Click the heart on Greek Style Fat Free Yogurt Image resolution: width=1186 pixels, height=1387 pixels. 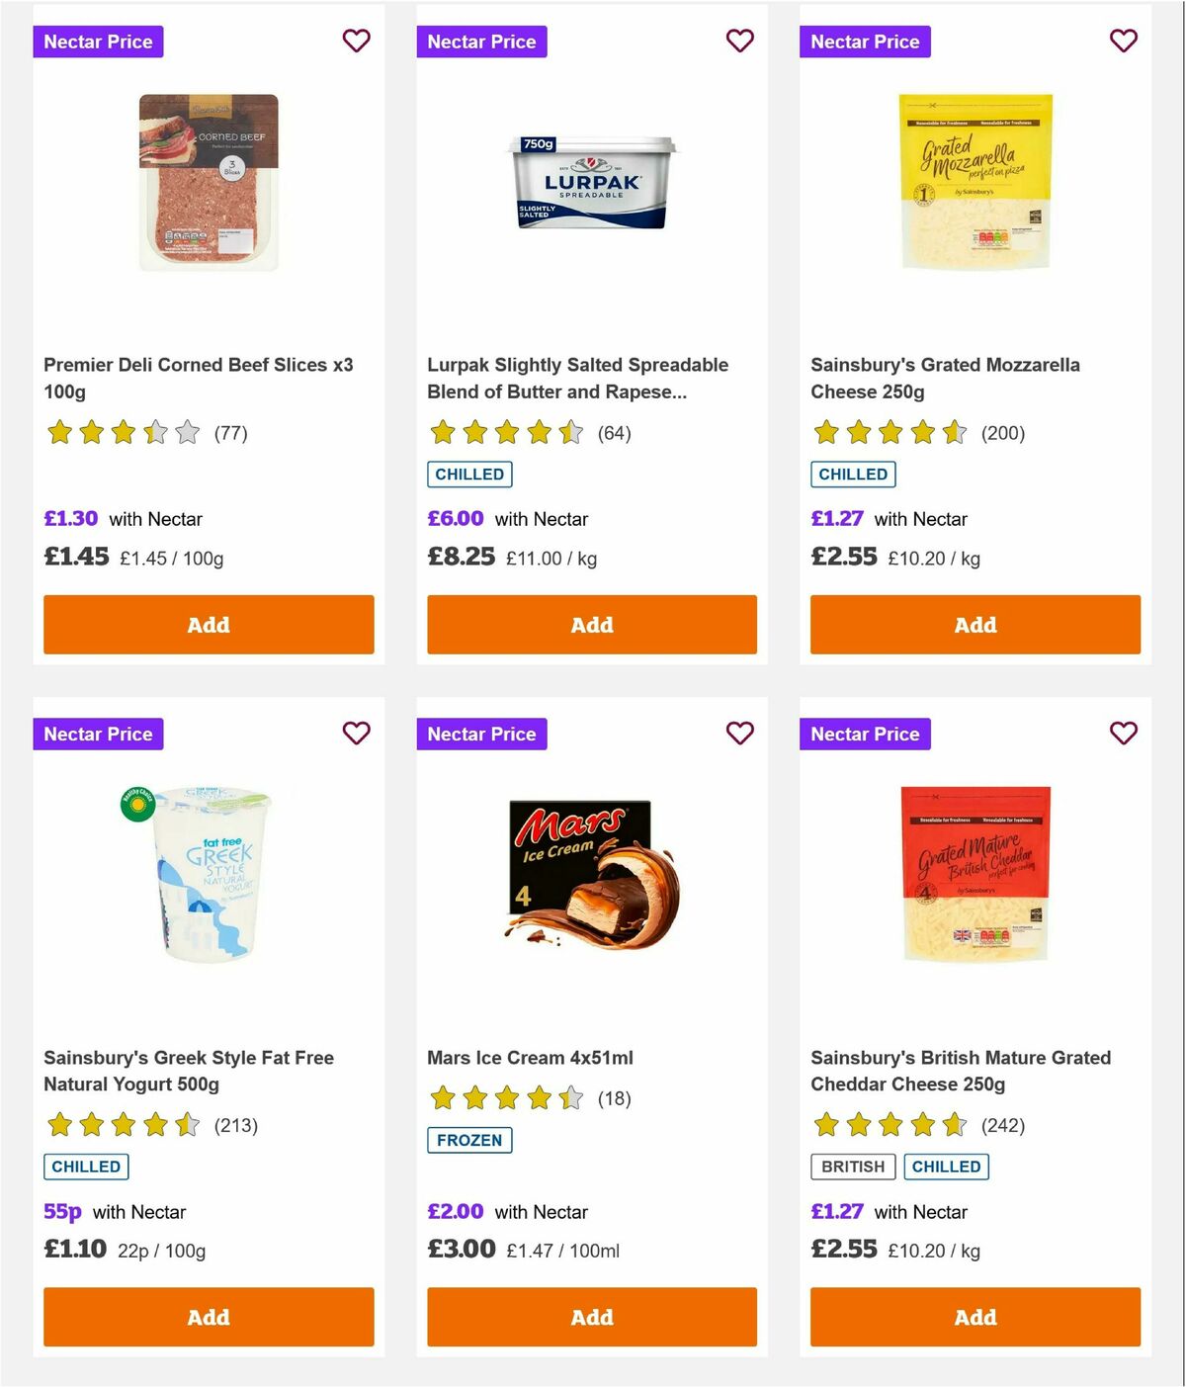[356, 734]
